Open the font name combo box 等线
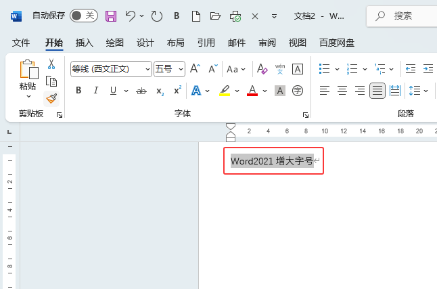 111,69
